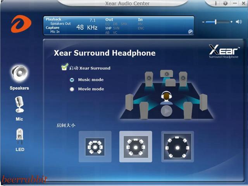Click the volume plus sign
248x186 pixels.
231,22
